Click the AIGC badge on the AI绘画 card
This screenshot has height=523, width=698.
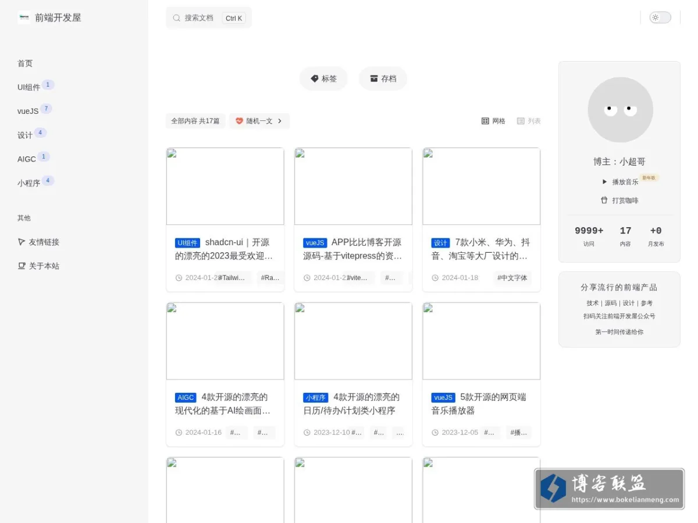pos(186,397)
